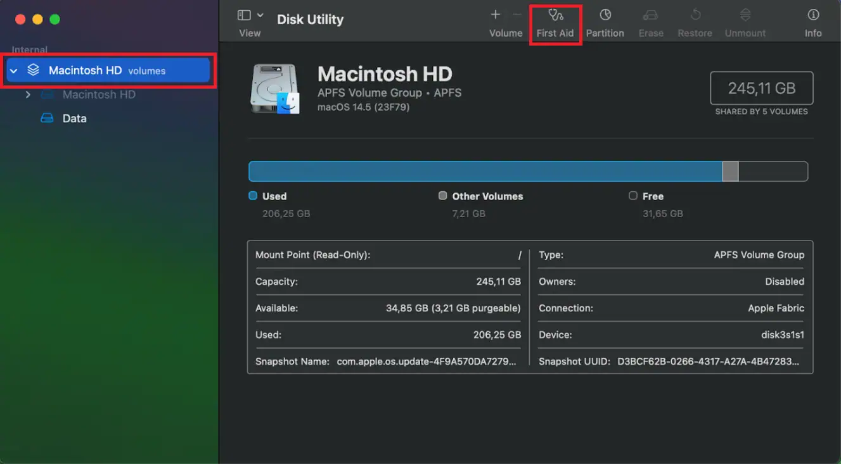Click the green full-screen button
This screenshot has height=464, width=841.
[55, 20]
